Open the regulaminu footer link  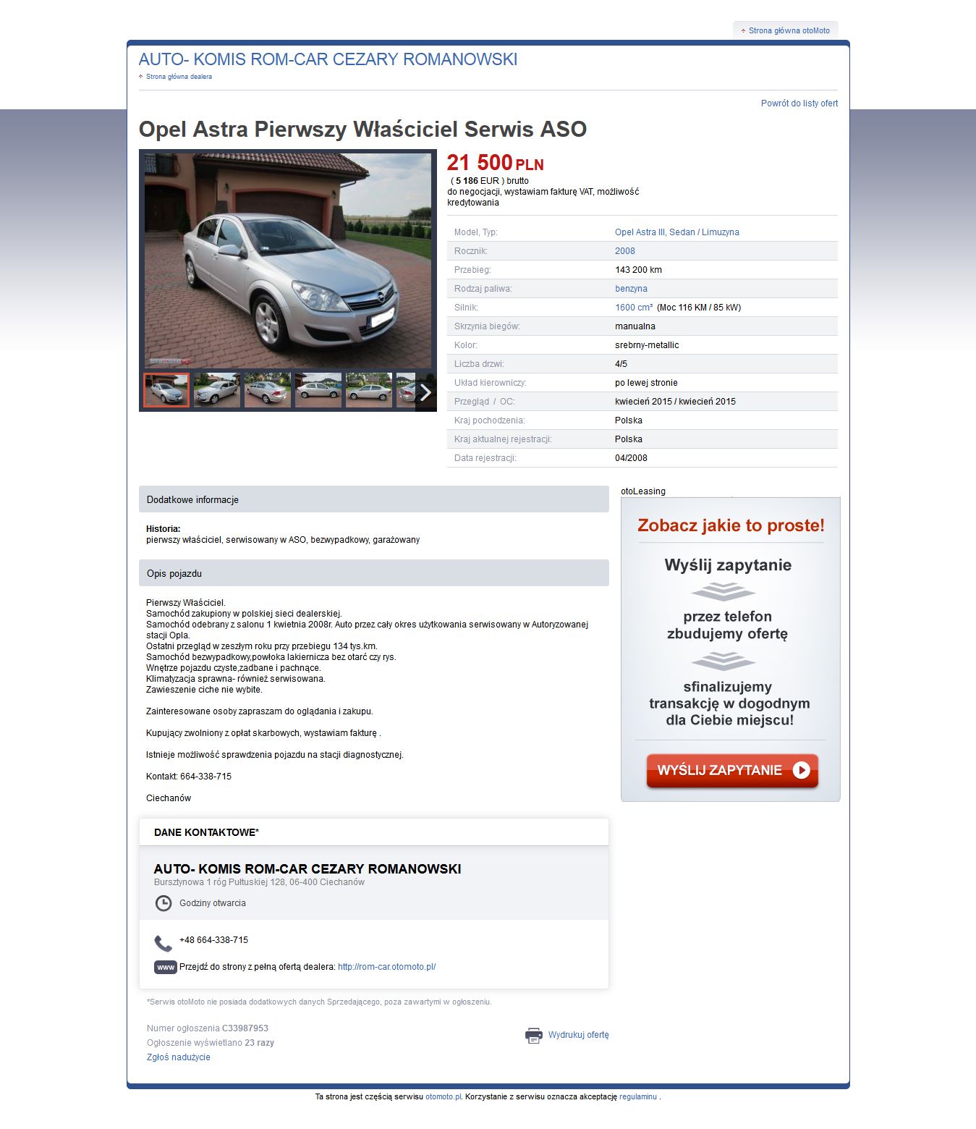click(638, 1096)
